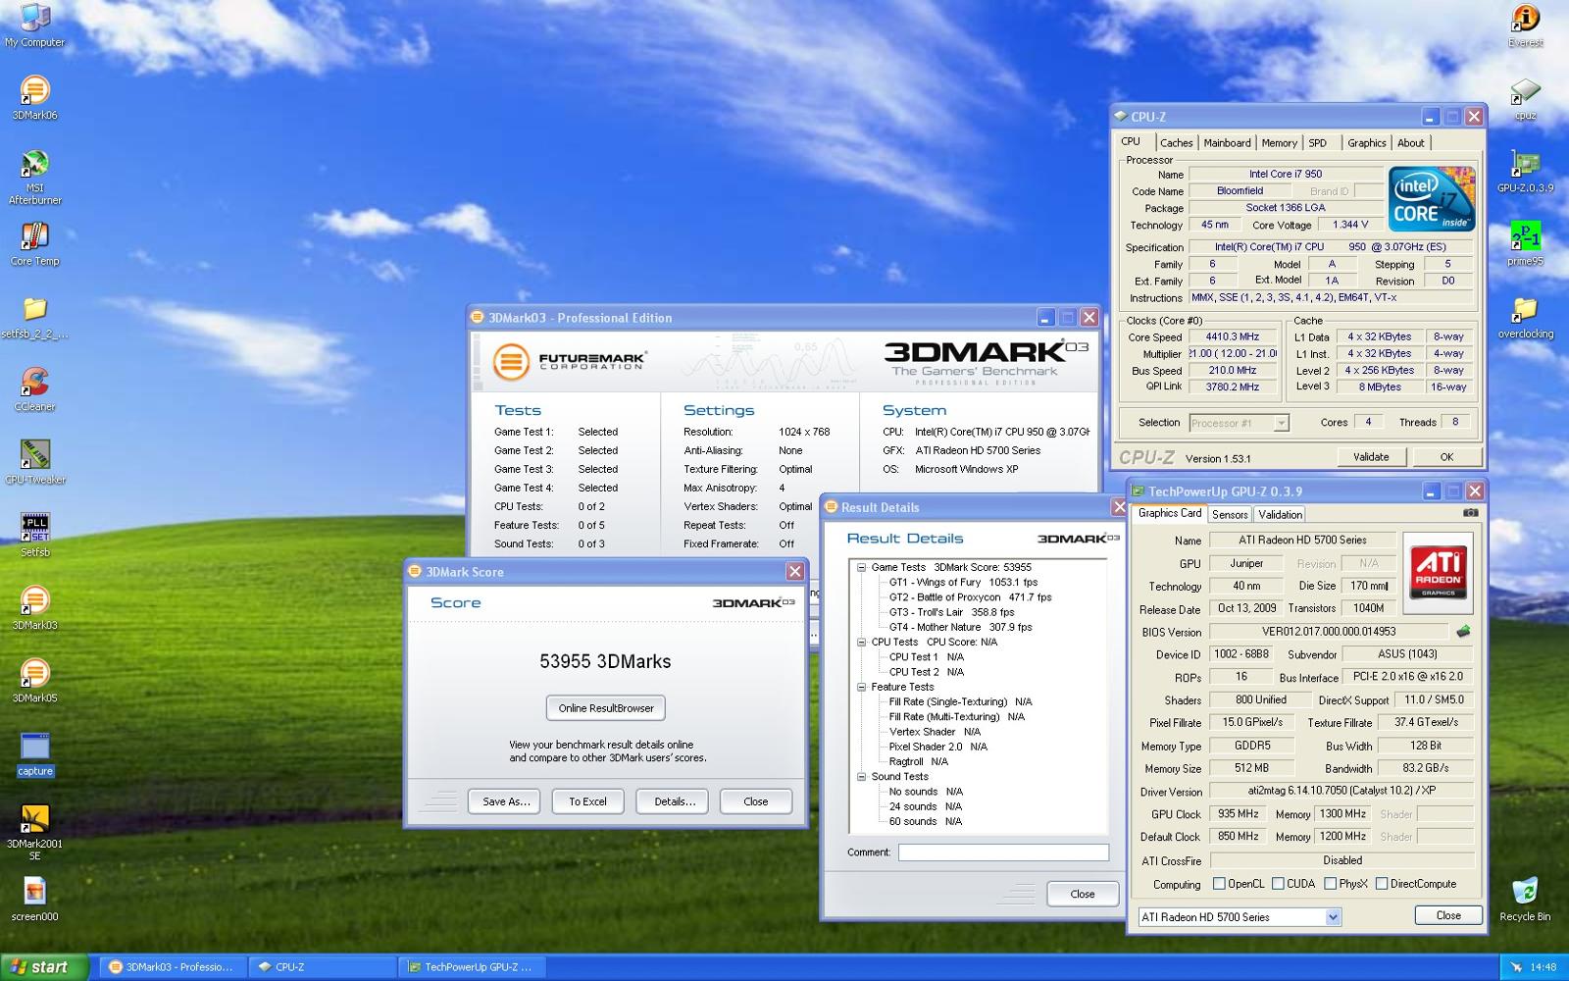Click Save As in the 3DMark Score dialog
1569x981 pixels.
(x=506, y=801)
